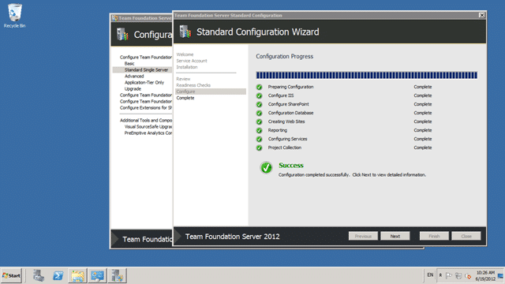Launch Windows PowerShell from the taskbar
The width and height of the screenshot is (505, 284).
coord(58,275)
